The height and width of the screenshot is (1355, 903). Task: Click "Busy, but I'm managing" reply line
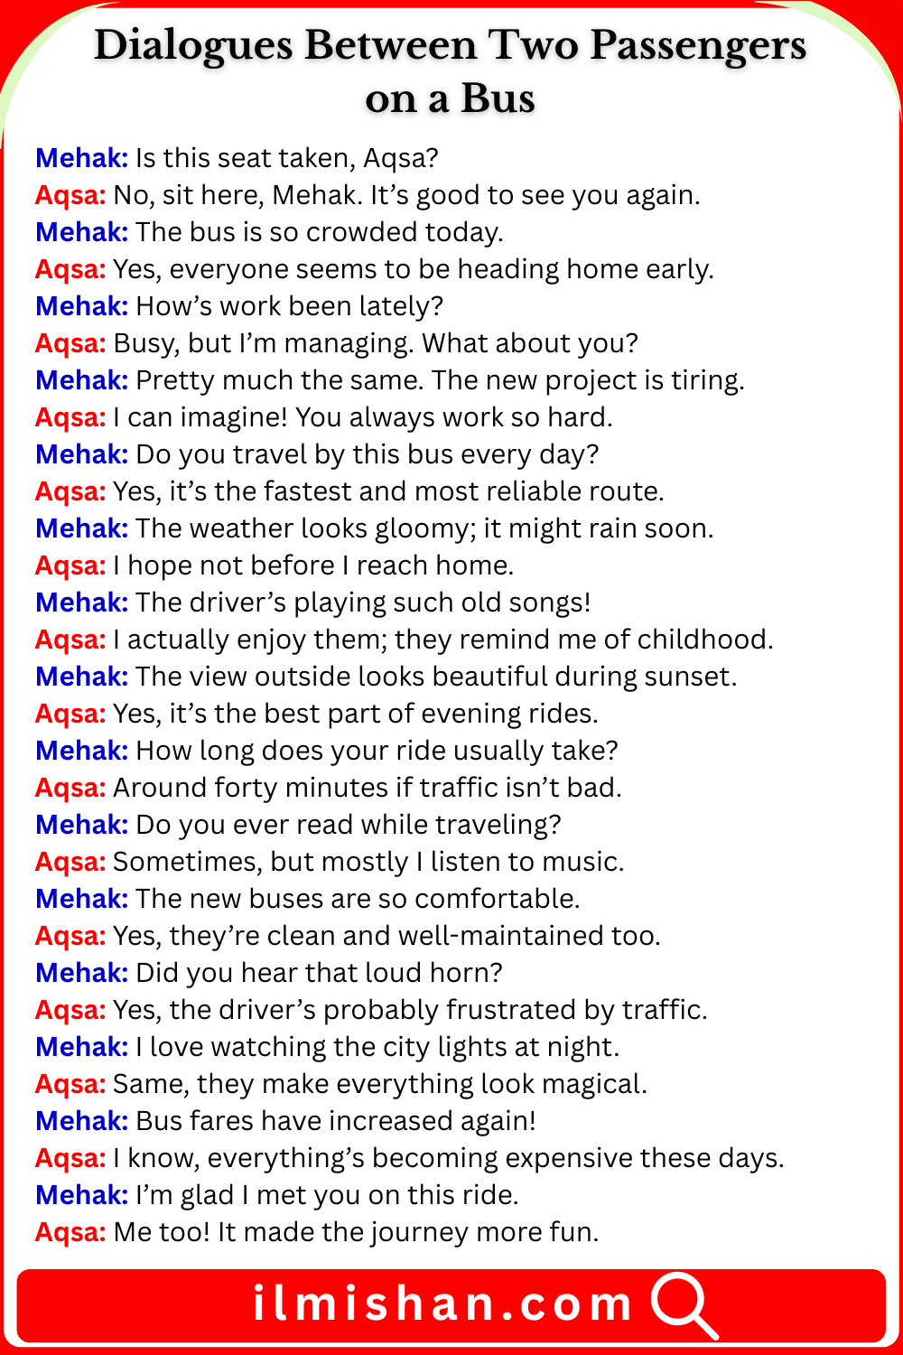tap(375, 343)
